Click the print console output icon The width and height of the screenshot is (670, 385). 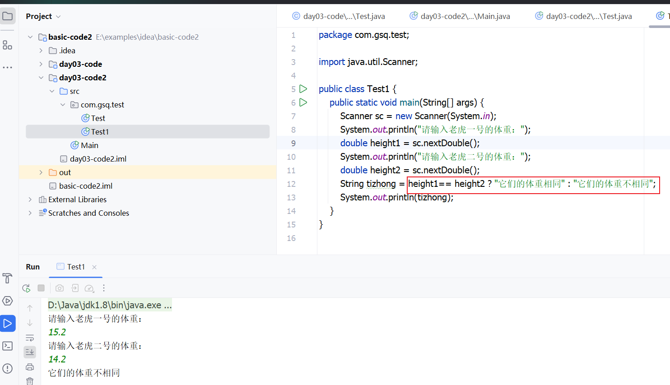[30, 367]
